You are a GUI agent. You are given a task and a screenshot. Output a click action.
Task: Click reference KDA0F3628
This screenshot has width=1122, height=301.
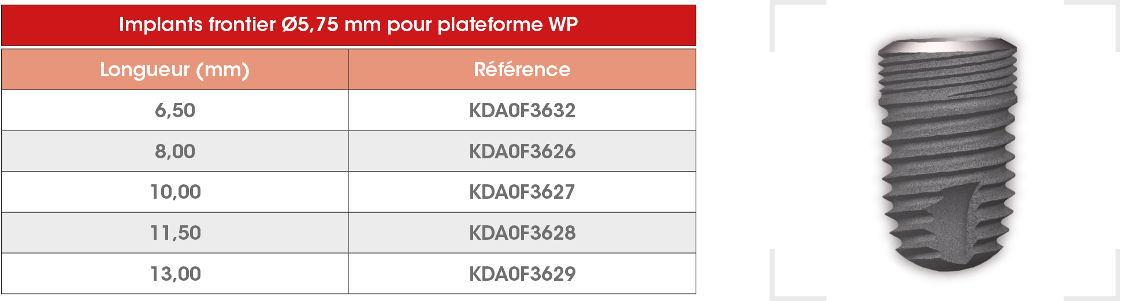pyautogui.click(x=522, y=233)
